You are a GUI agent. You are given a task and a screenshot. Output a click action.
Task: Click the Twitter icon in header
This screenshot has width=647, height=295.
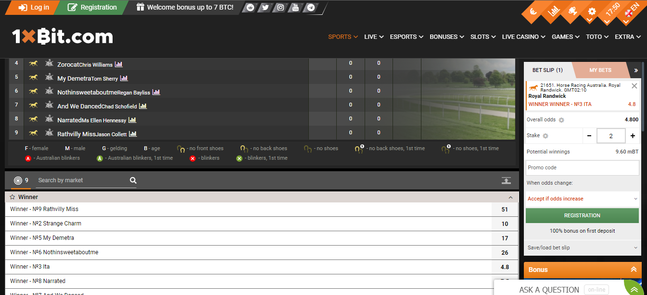click(x=265, y=8)
